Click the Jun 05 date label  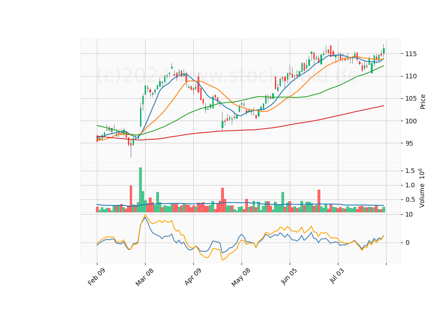(x=289, y=276)
